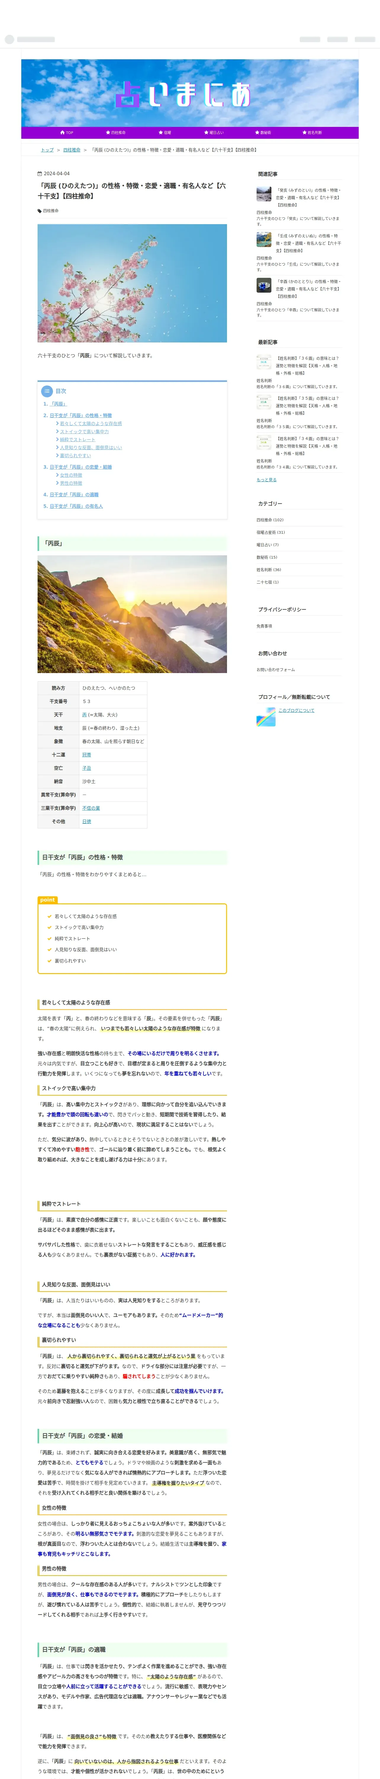Click the トップ breadcrumb link
This screenshot has width=380, height=1779.
coord(47,150)
